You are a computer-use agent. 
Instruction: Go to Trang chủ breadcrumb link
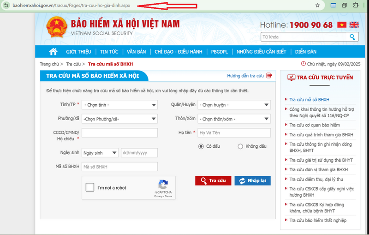coord(49,64)
